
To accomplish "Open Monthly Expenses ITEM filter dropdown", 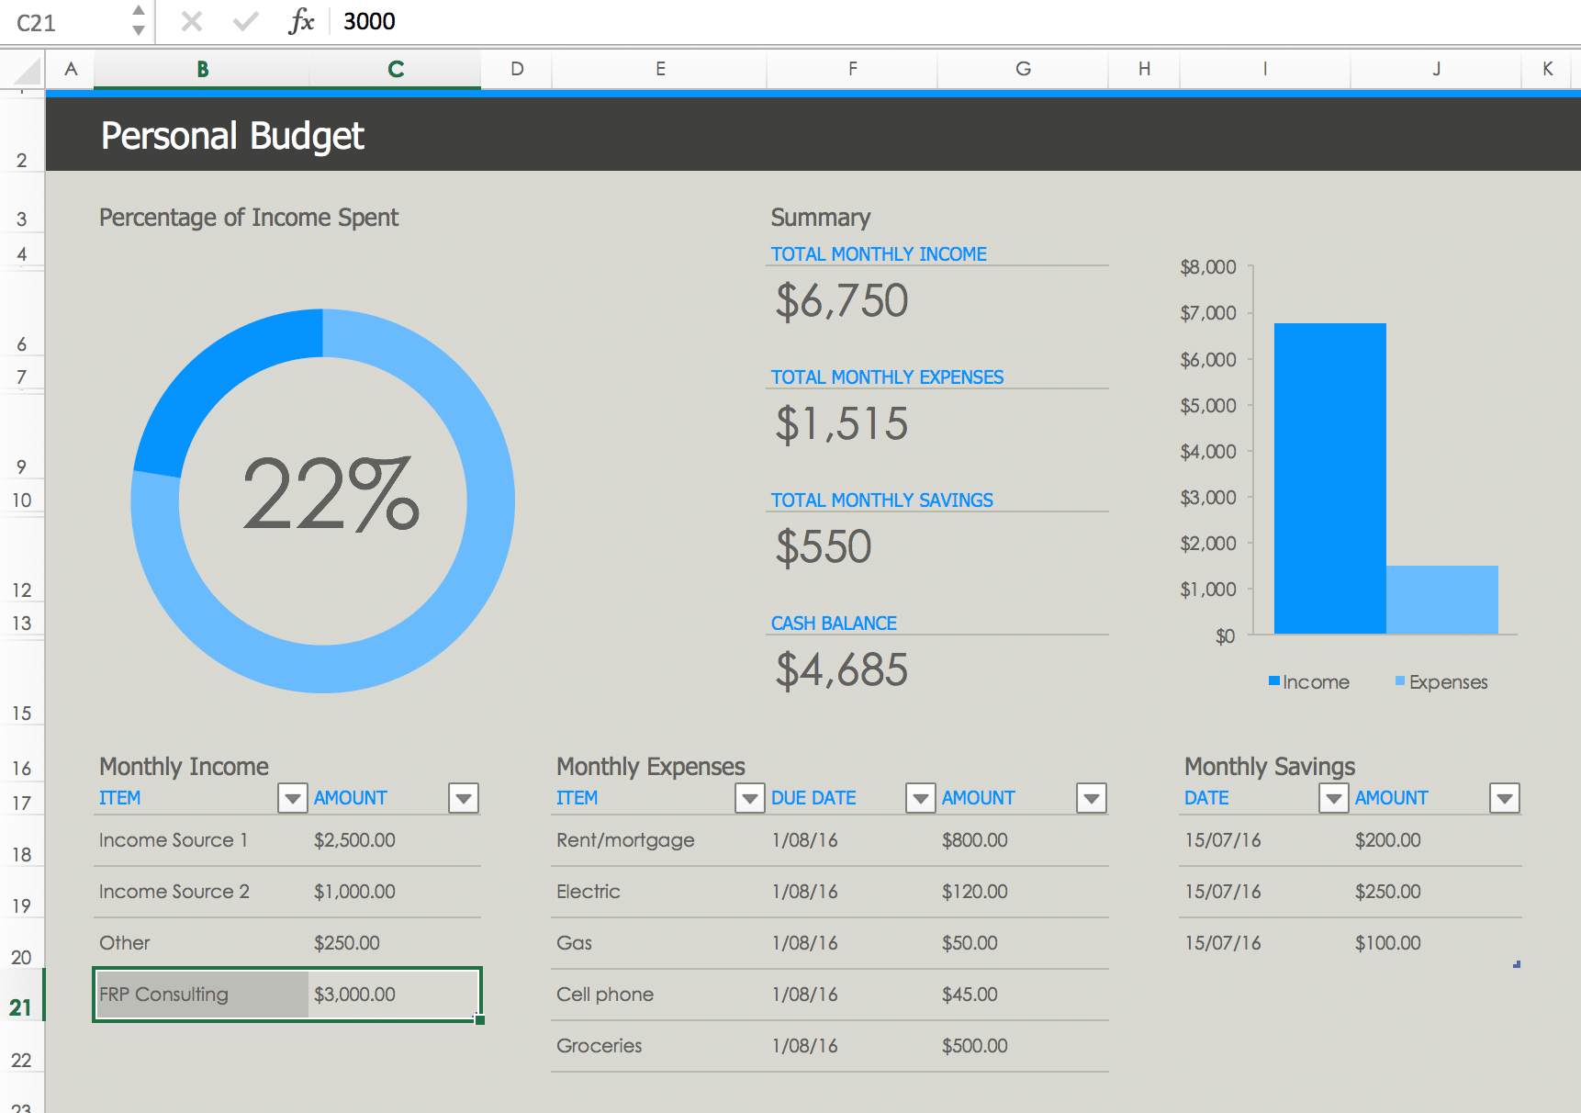I will pos(750,798).
